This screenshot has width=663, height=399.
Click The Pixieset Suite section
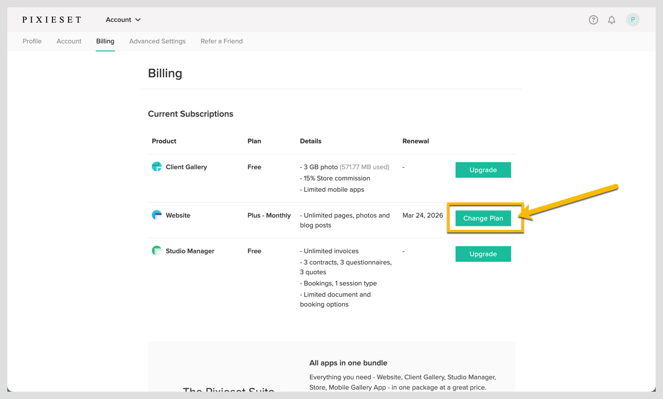point(228,390)
